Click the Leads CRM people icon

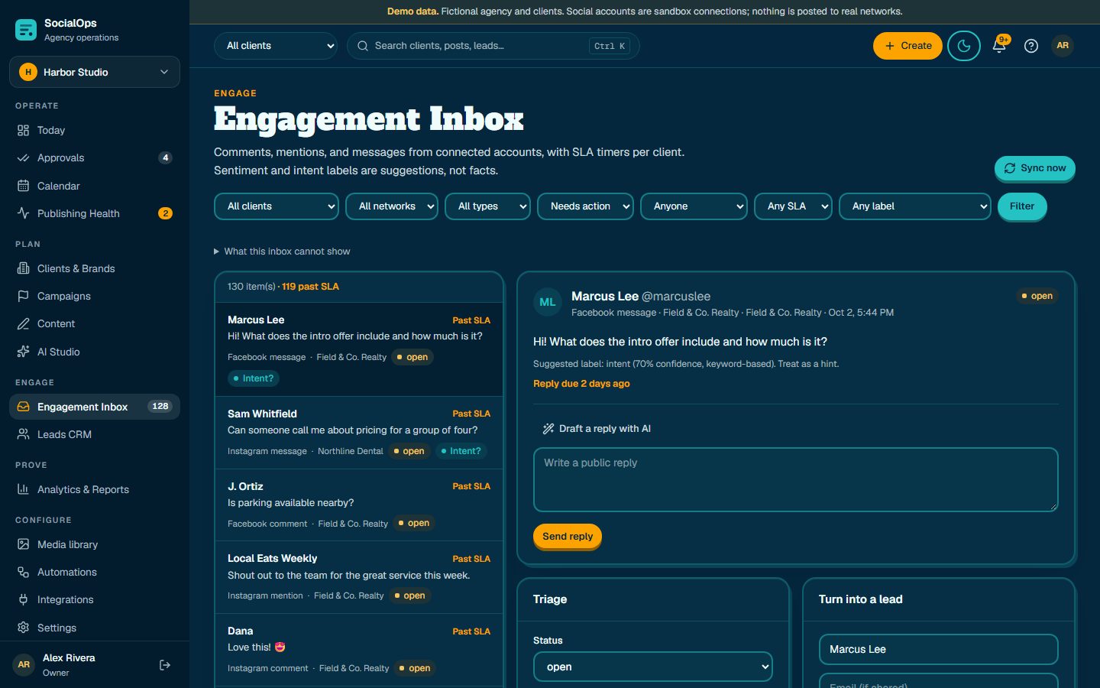[23, 434]
